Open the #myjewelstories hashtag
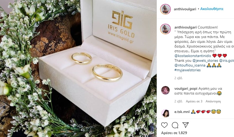Screen dimensions: 234x137 tap(187, 70)
